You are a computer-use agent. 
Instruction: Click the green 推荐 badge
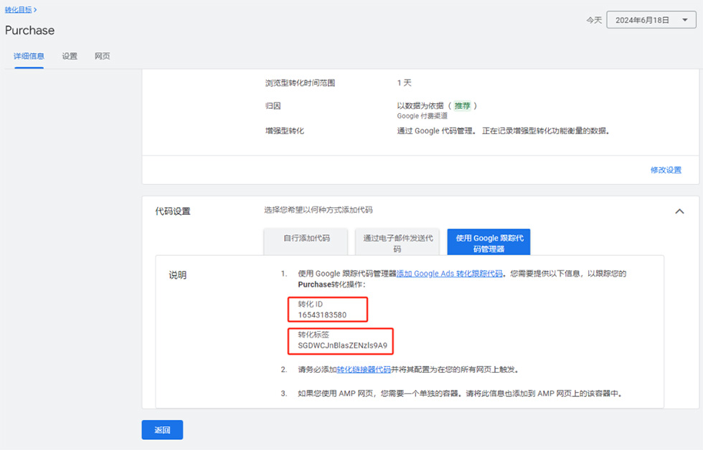pyautogui.click(x=463, y=105)
